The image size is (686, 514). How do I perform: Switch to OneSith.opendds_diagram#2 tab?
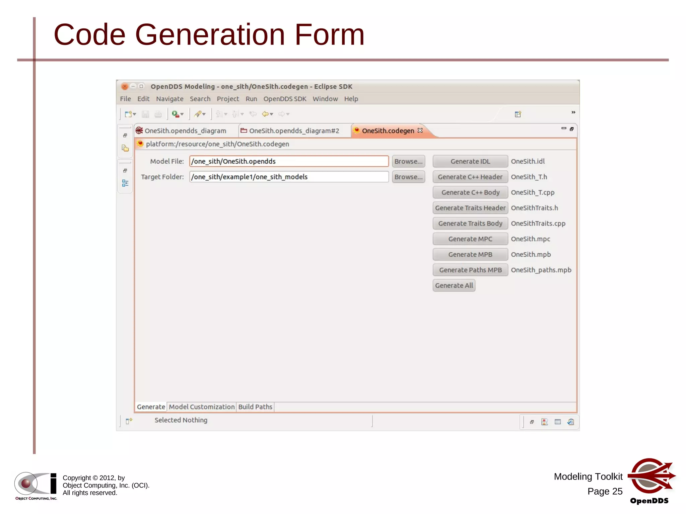coord(294,131)
